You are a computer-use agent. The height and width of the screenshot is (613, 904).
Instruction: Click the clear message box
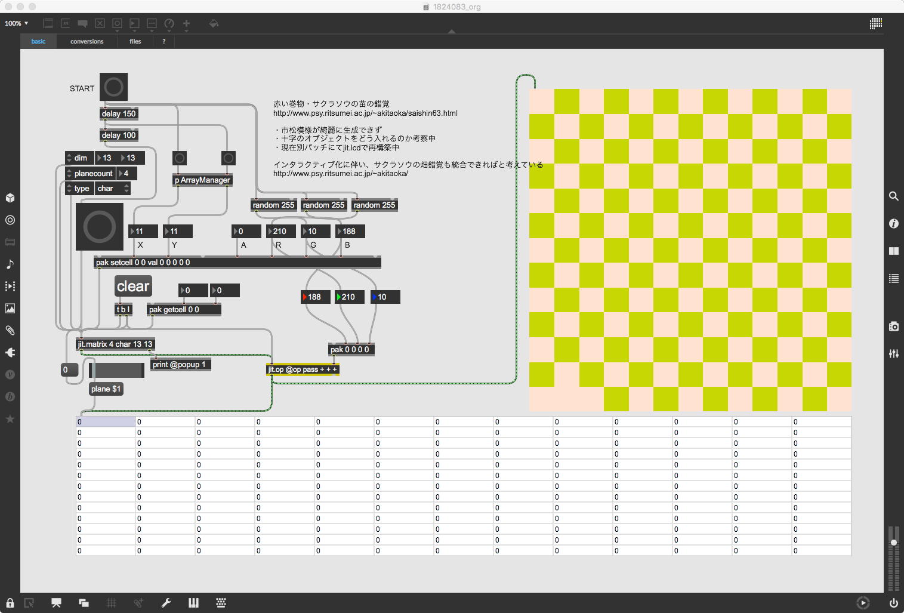[x=133, y=287]
